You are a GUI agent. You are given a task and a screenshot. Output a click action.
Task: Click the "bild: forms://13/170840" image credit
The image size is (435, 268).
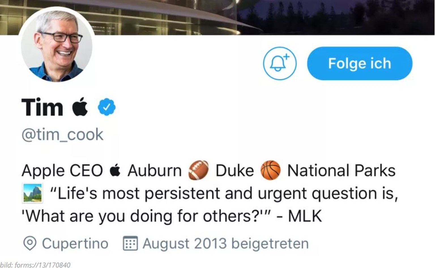click(35, 265)
